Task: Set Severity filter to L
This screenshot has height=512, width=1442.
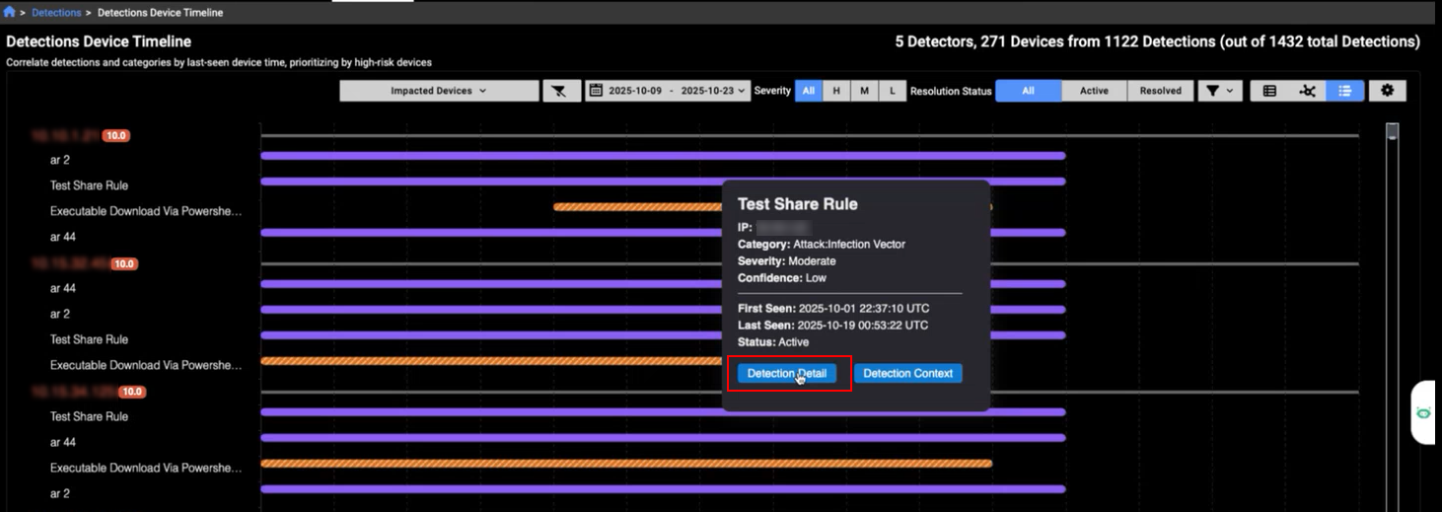Action: (892, 91)
